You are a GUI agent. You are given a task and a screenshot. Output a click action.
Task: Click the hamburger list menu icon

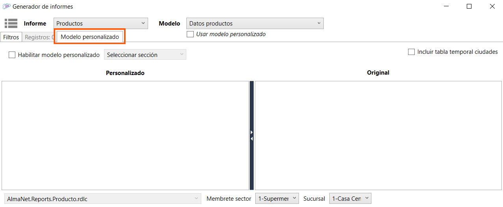(x=11, y=24)
